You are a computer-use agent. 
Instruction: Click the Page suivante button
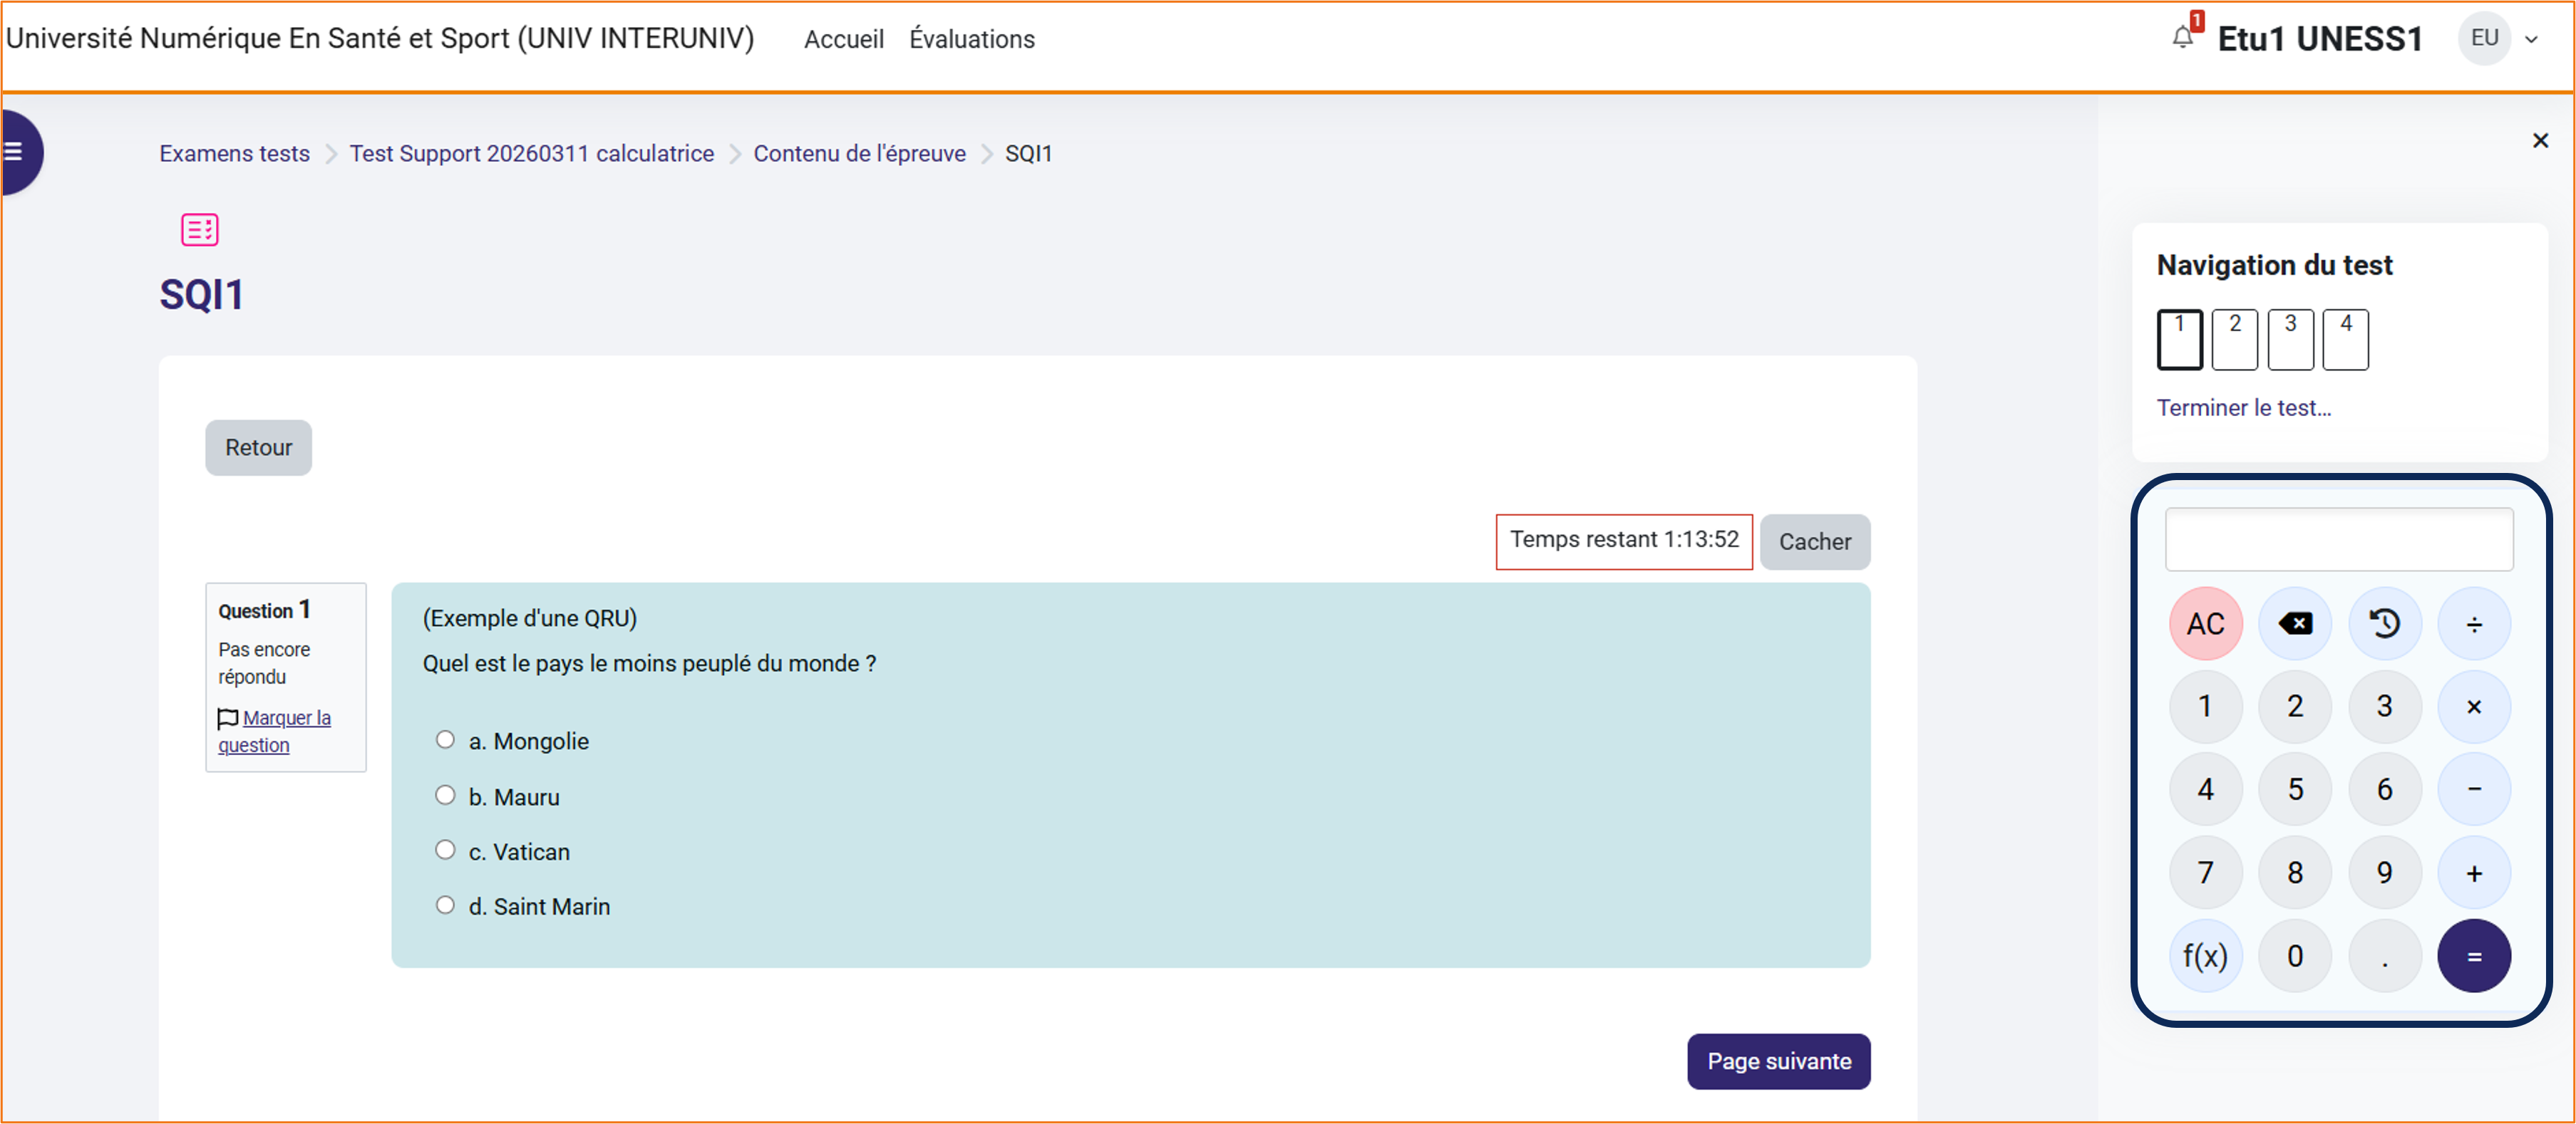coord(1778,1061)
